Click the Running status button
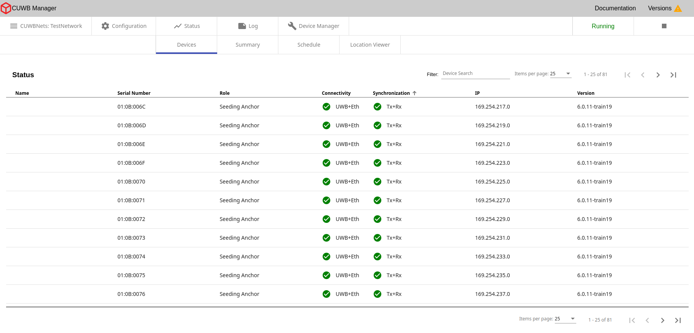Screen dimensions: 694x333 (x=603, y=26)
